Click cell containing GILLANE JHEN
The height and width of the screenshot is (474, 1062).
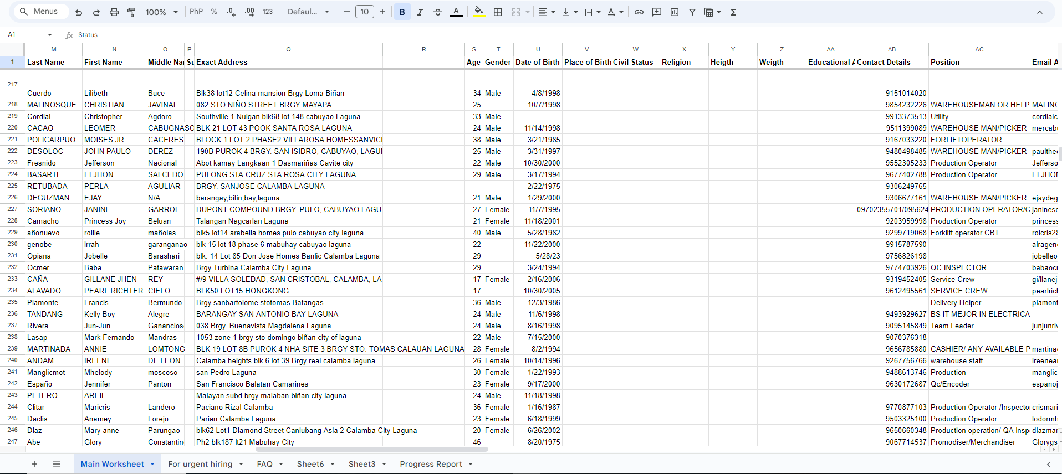(x=114, y=279)
